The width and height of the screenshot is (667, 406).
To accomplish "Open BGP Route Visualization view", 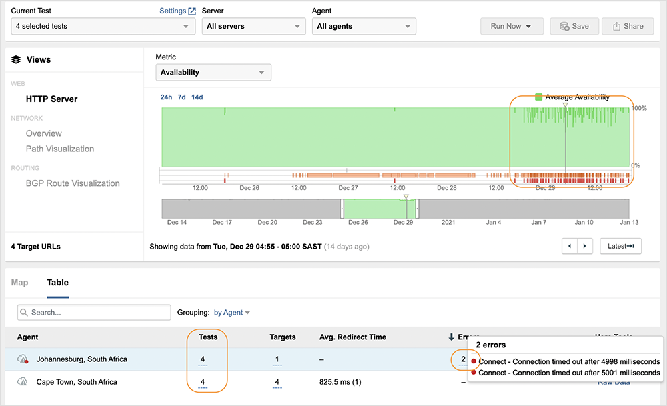I will coord(73,183).
